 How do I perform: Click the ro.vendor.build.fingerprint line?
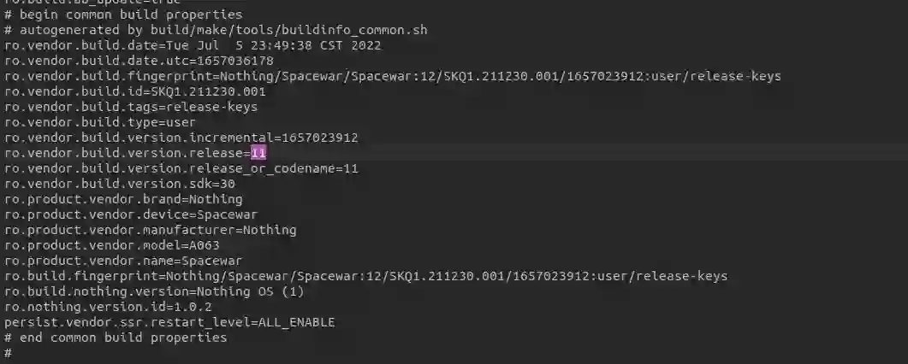(x=392, y=76)
